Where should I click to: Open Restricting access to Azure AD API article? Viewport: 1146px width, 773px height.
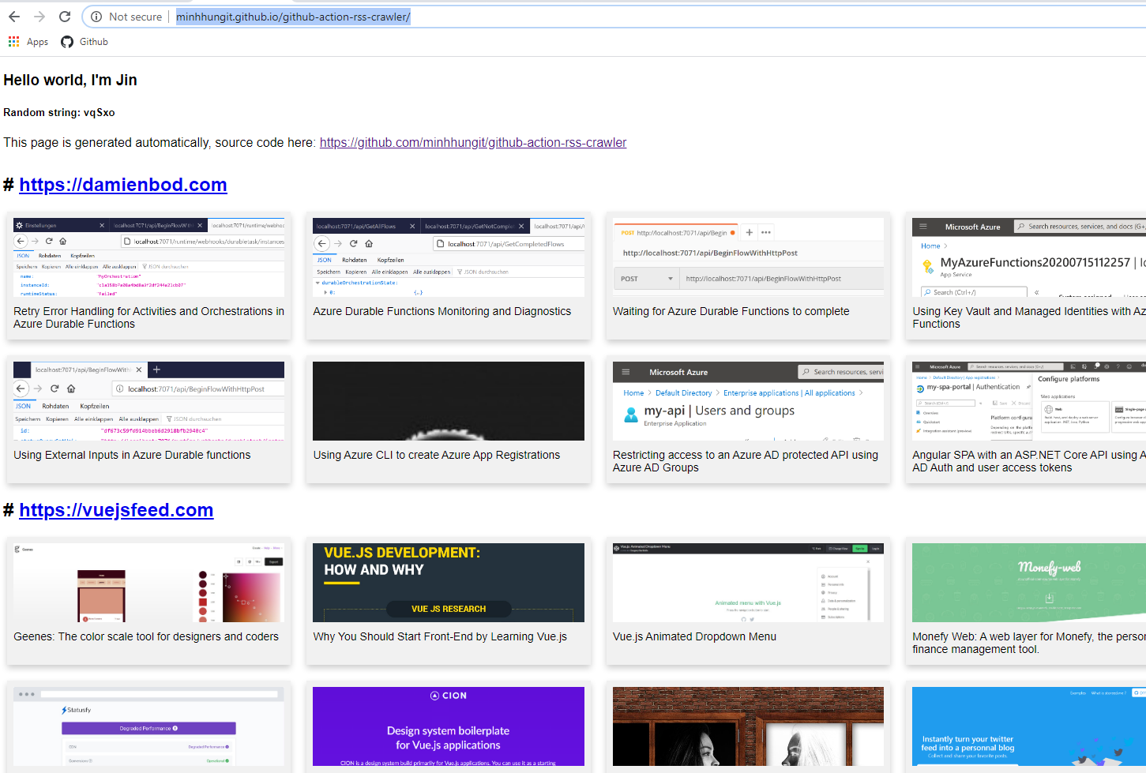pos(746,461)
